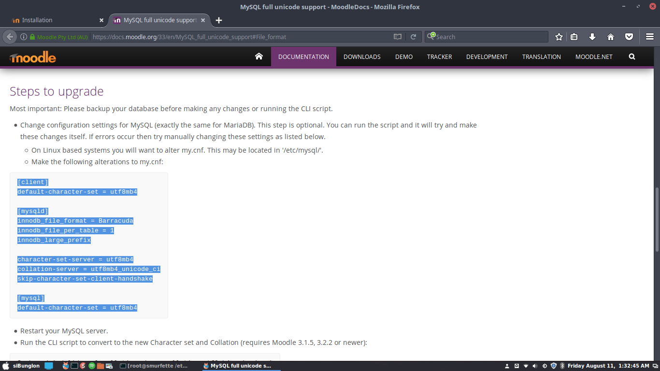Click 'collation-server = utf8mb4_unicode_ci' line
Screen dimensions: 660x371
pos(89,269)
